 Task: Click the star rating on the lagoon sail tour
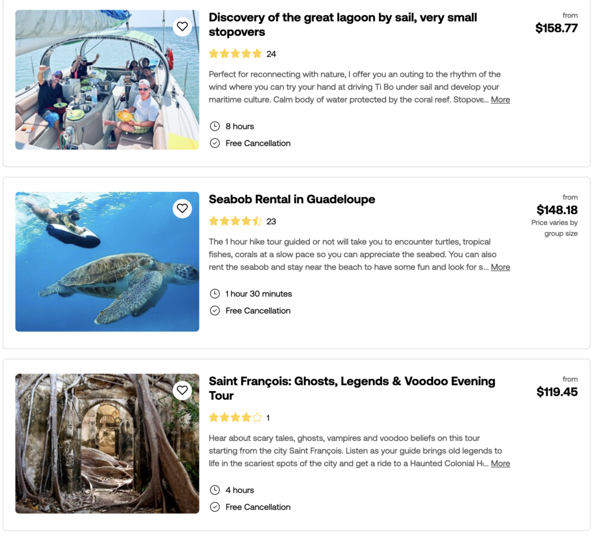coord(235,54)
